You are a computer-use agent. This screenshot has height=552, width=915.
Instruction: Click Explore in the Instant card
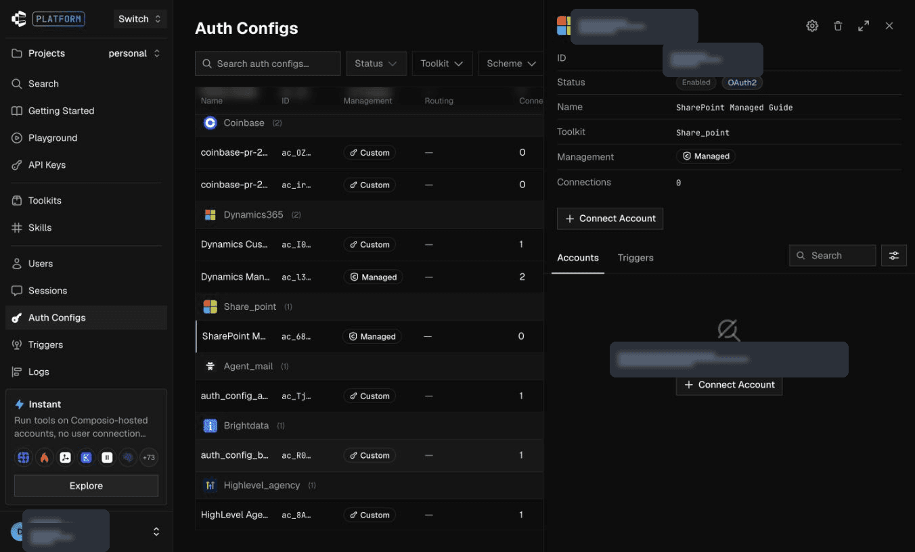[x=86, y=486]
